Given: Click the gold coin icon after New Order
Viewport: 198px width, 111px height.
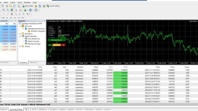Looking at the screenshot, I should [x=36, y=6].
